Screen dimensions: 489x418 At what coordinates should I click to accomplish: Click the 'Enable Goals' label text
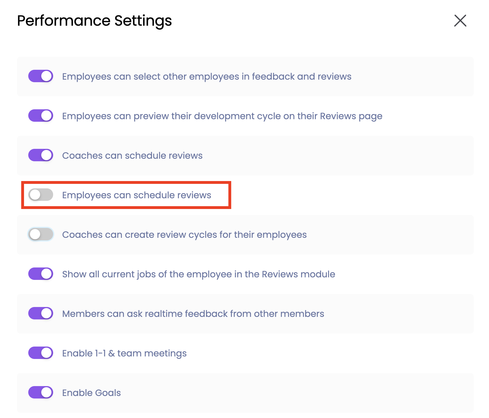point(91,393)
